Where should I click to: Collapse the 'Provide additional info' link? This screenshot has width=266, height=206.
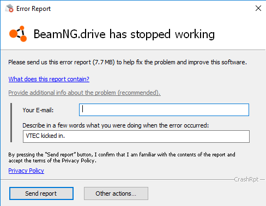84,93
